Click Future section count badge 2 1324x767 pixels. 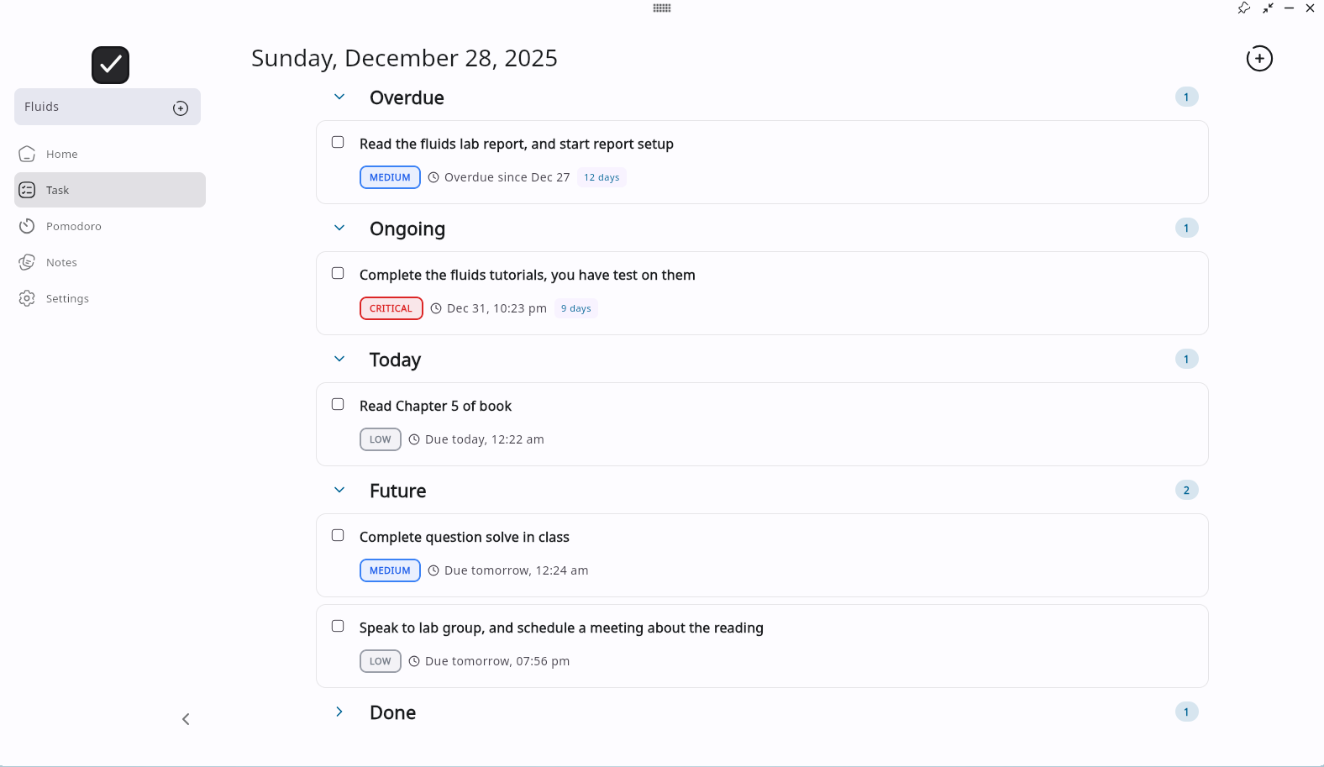pos(1186,490)
